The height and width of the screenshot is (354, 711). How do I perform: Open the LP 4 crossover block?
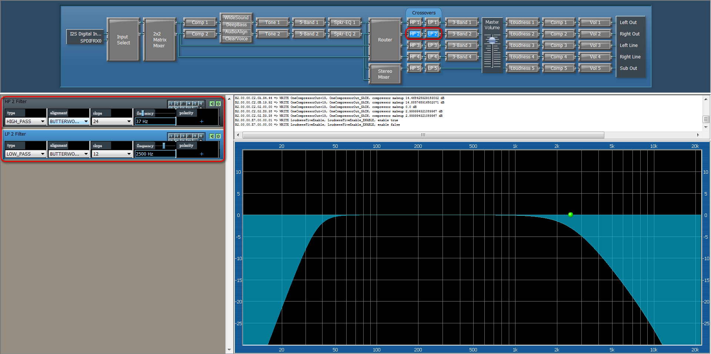[x=433, y=57]
